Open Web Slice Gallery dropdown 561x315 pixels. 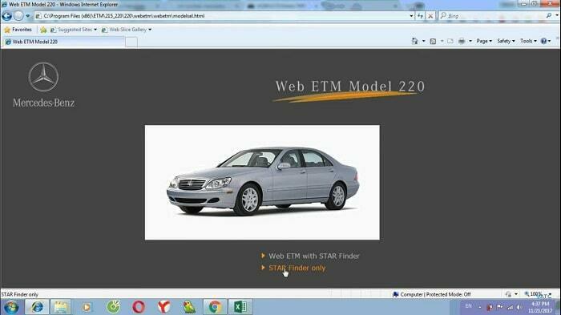pyautogui.click(x=127, y=30)
